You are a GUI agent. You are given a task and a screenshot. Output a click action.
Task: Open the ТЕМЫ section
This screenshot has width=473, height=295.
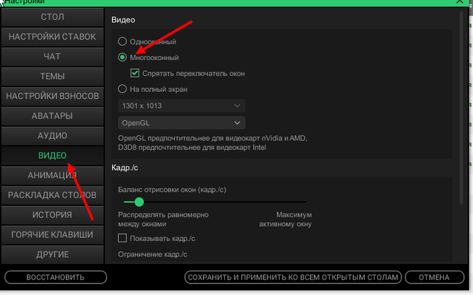(53, 76)
